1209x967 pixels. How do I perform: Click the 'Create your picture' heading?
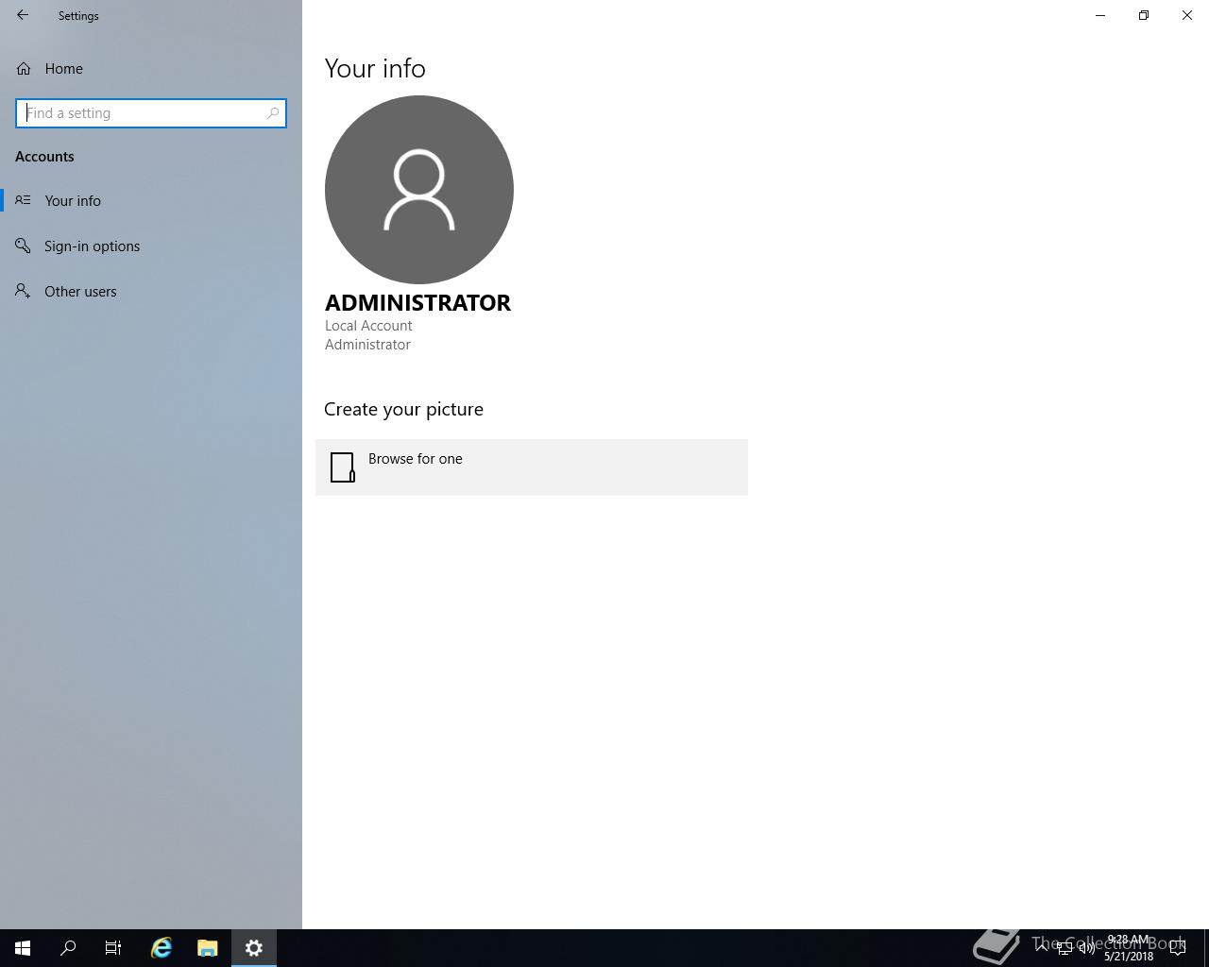[403, 409]
